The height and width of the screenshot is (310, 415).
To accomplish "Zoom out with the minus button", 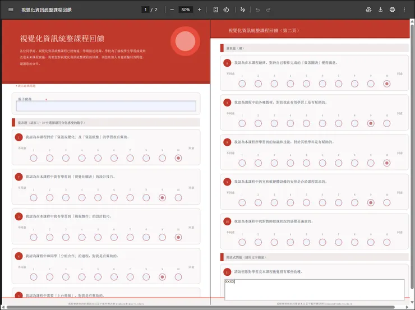I will (172, 10).
